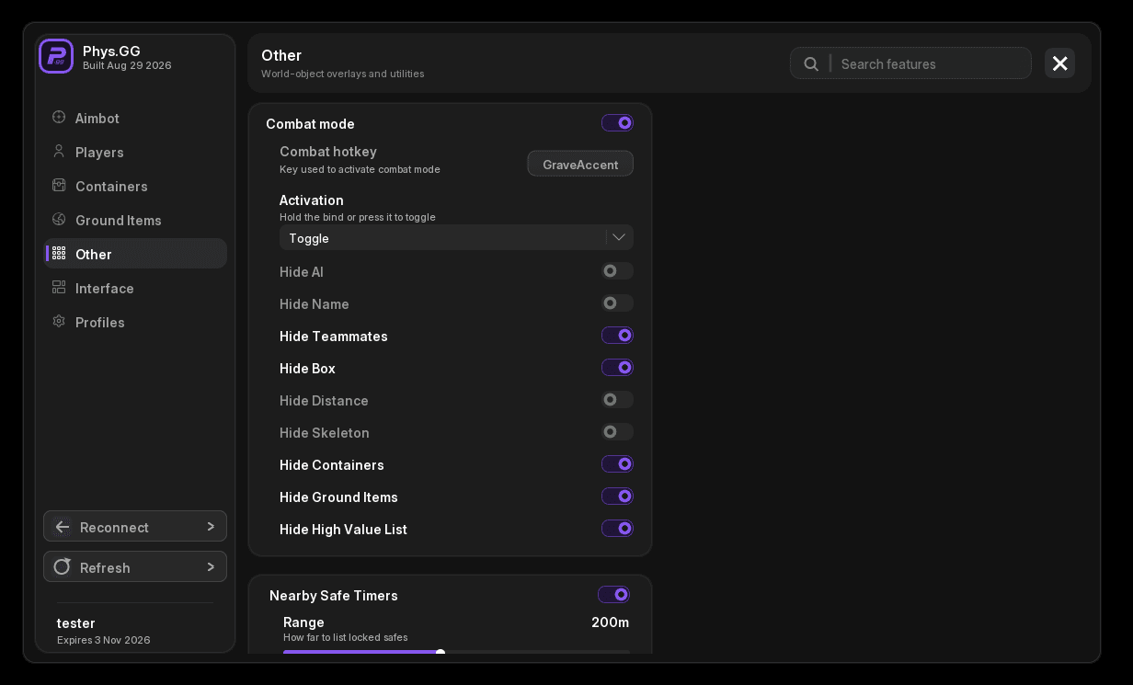
Task: Click the Phys.GG purple logo icon
Action: click(x=56, y=56)
